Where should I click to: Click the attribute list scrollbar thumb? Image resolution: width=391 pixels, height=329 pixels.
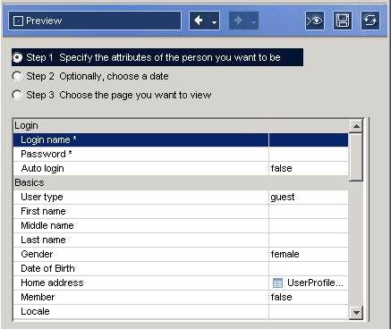356,157
